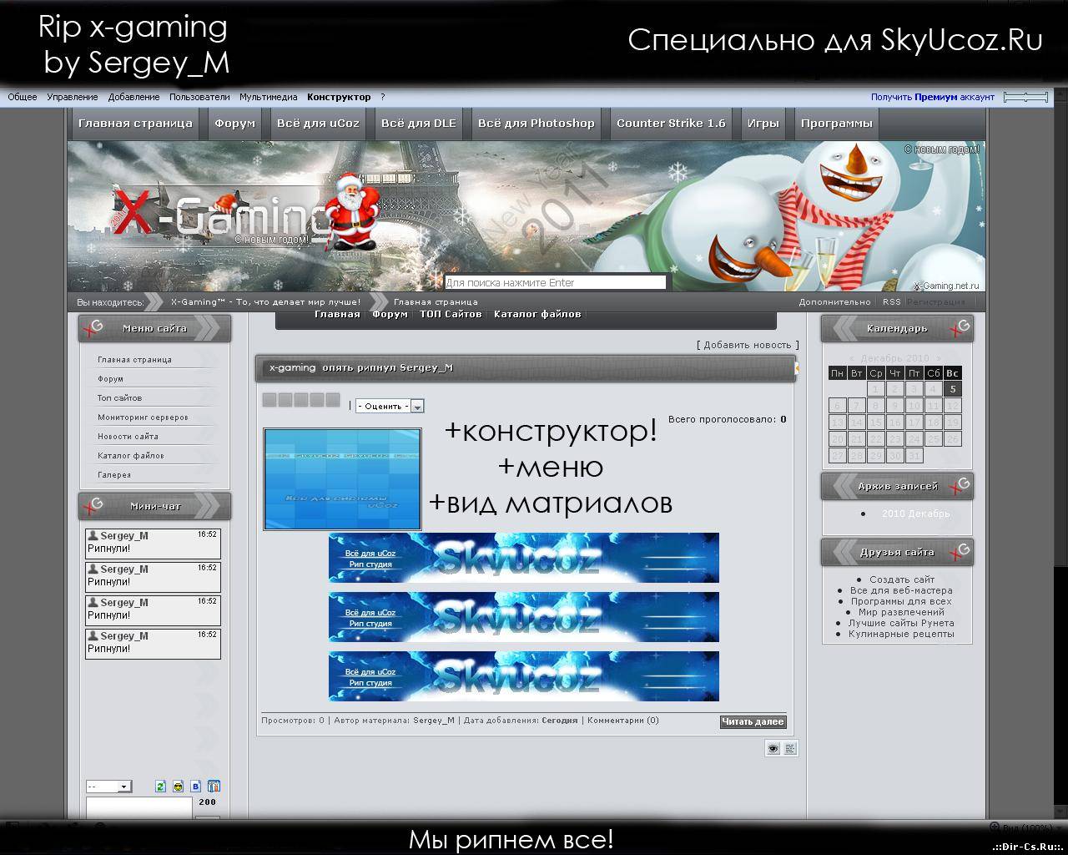Image resolution: width=1068 pixels, height=855 pixels.
Task: Rate the post with the first star
Action: (269, 401)
